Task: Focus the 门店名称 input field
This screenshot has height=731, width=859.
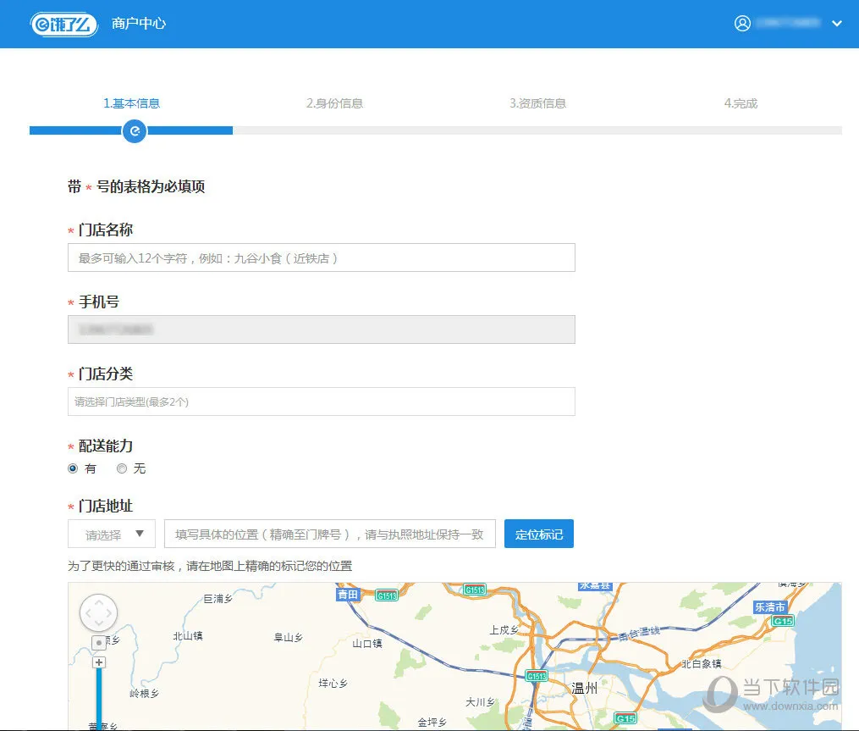Action: point(322,258)
